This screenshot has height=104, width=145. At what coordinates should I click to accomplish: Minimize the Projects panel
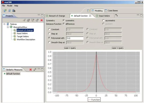click(39, 15)
